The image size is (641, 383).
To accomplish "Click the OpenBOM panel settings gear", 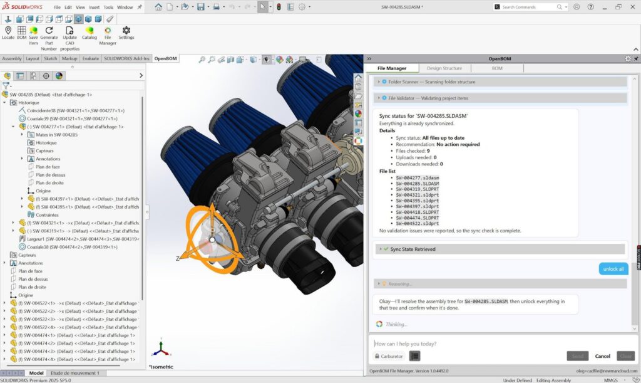I will 628,58.
